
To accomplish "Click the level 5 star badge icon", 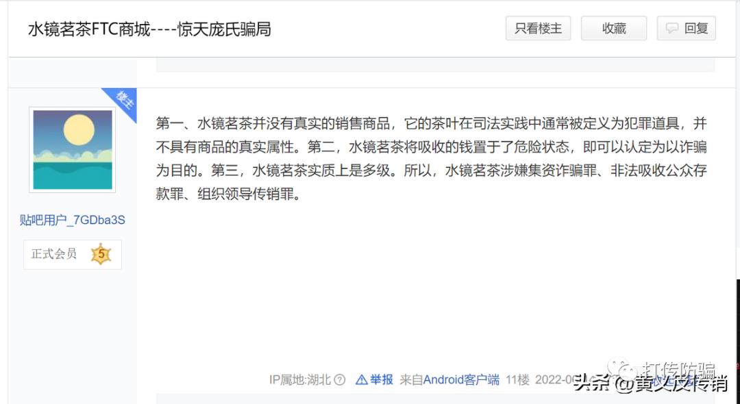I will coord(101,254).
